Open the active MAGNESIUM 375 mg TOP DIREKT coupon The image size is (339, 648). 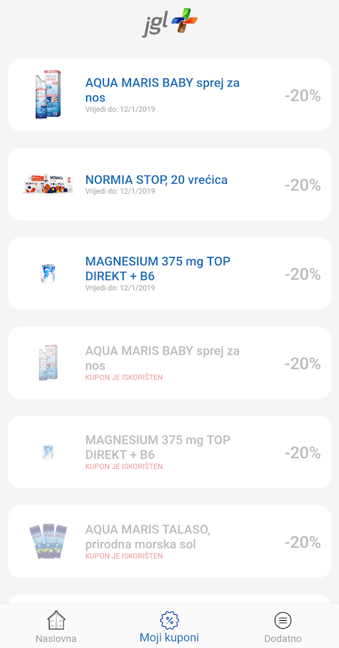pyautogui.click(x=169, y=273)
